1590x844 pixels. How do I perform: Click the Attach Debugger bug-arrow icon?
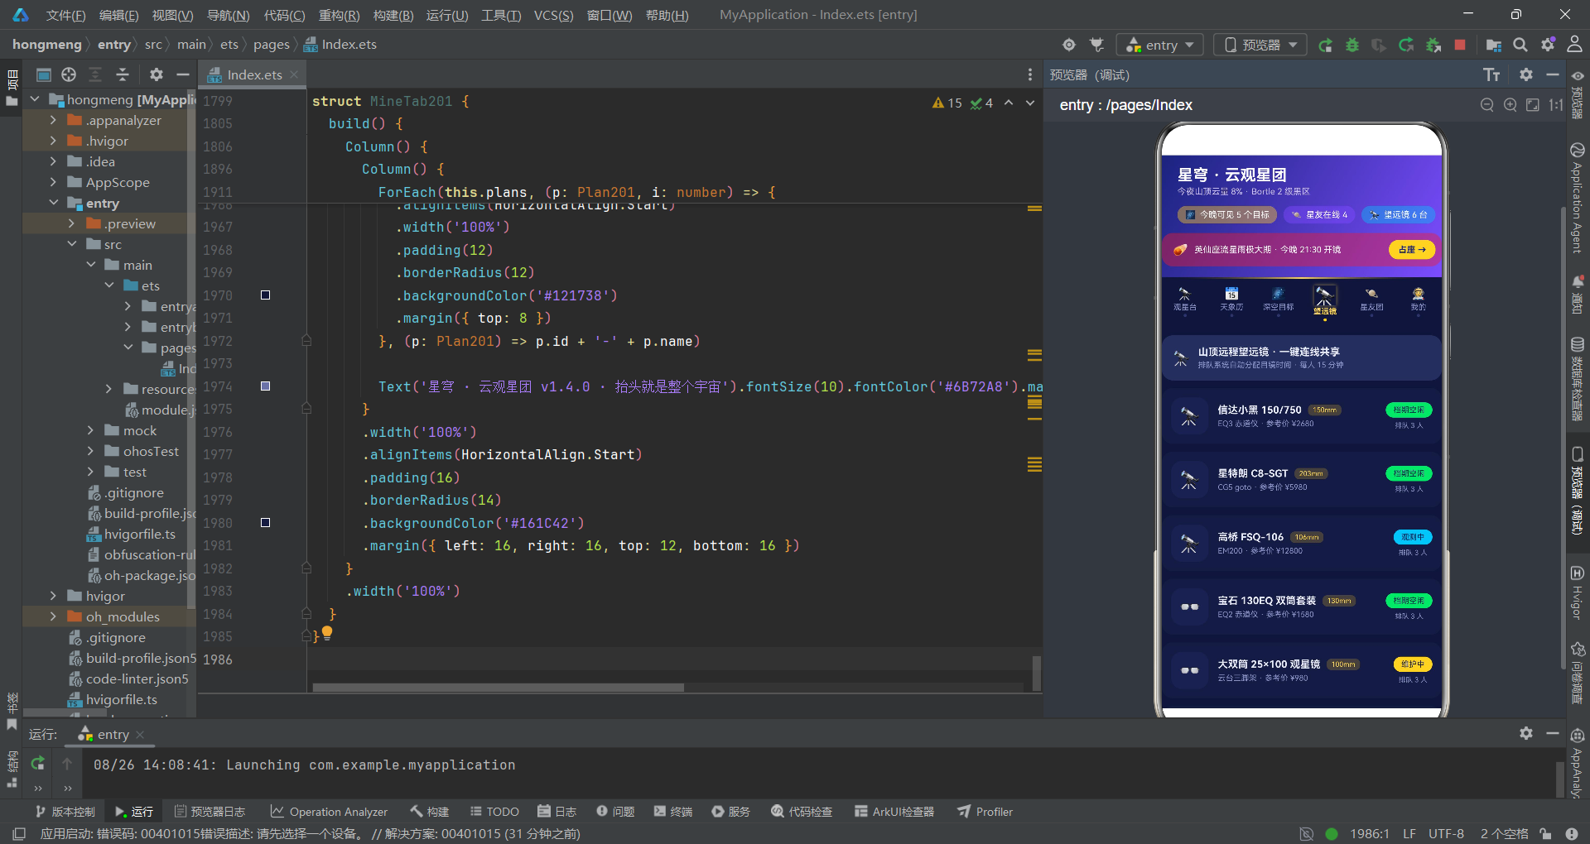click(x=1433, y=45)
